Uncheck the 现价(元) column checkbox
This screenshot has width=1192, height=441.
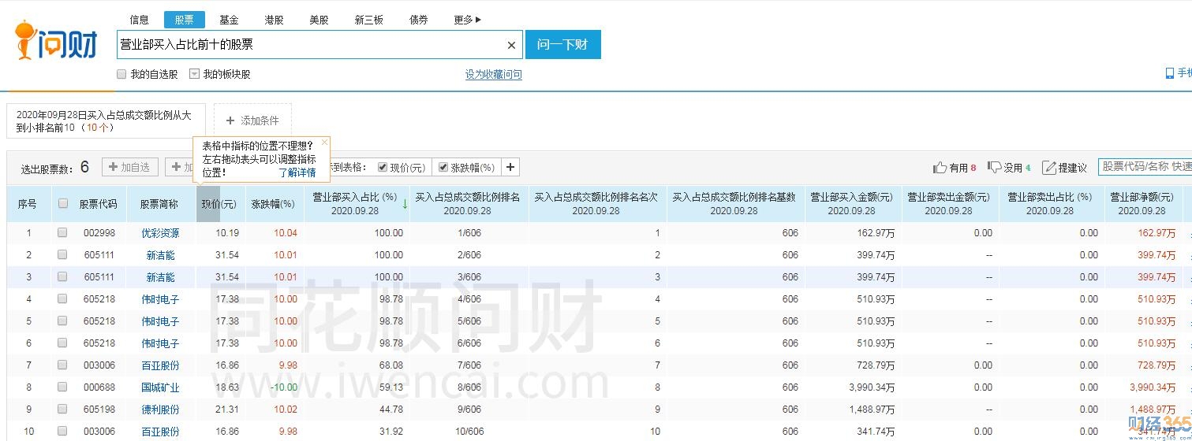coord(383,167)
